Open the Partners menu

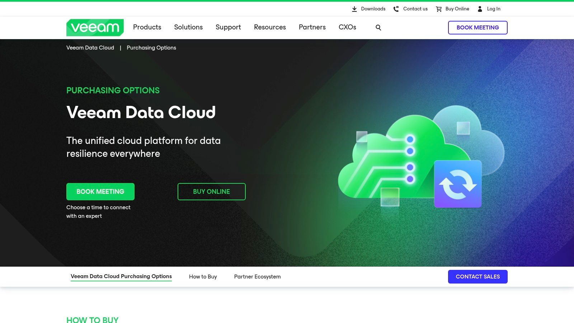pos(312,27)
